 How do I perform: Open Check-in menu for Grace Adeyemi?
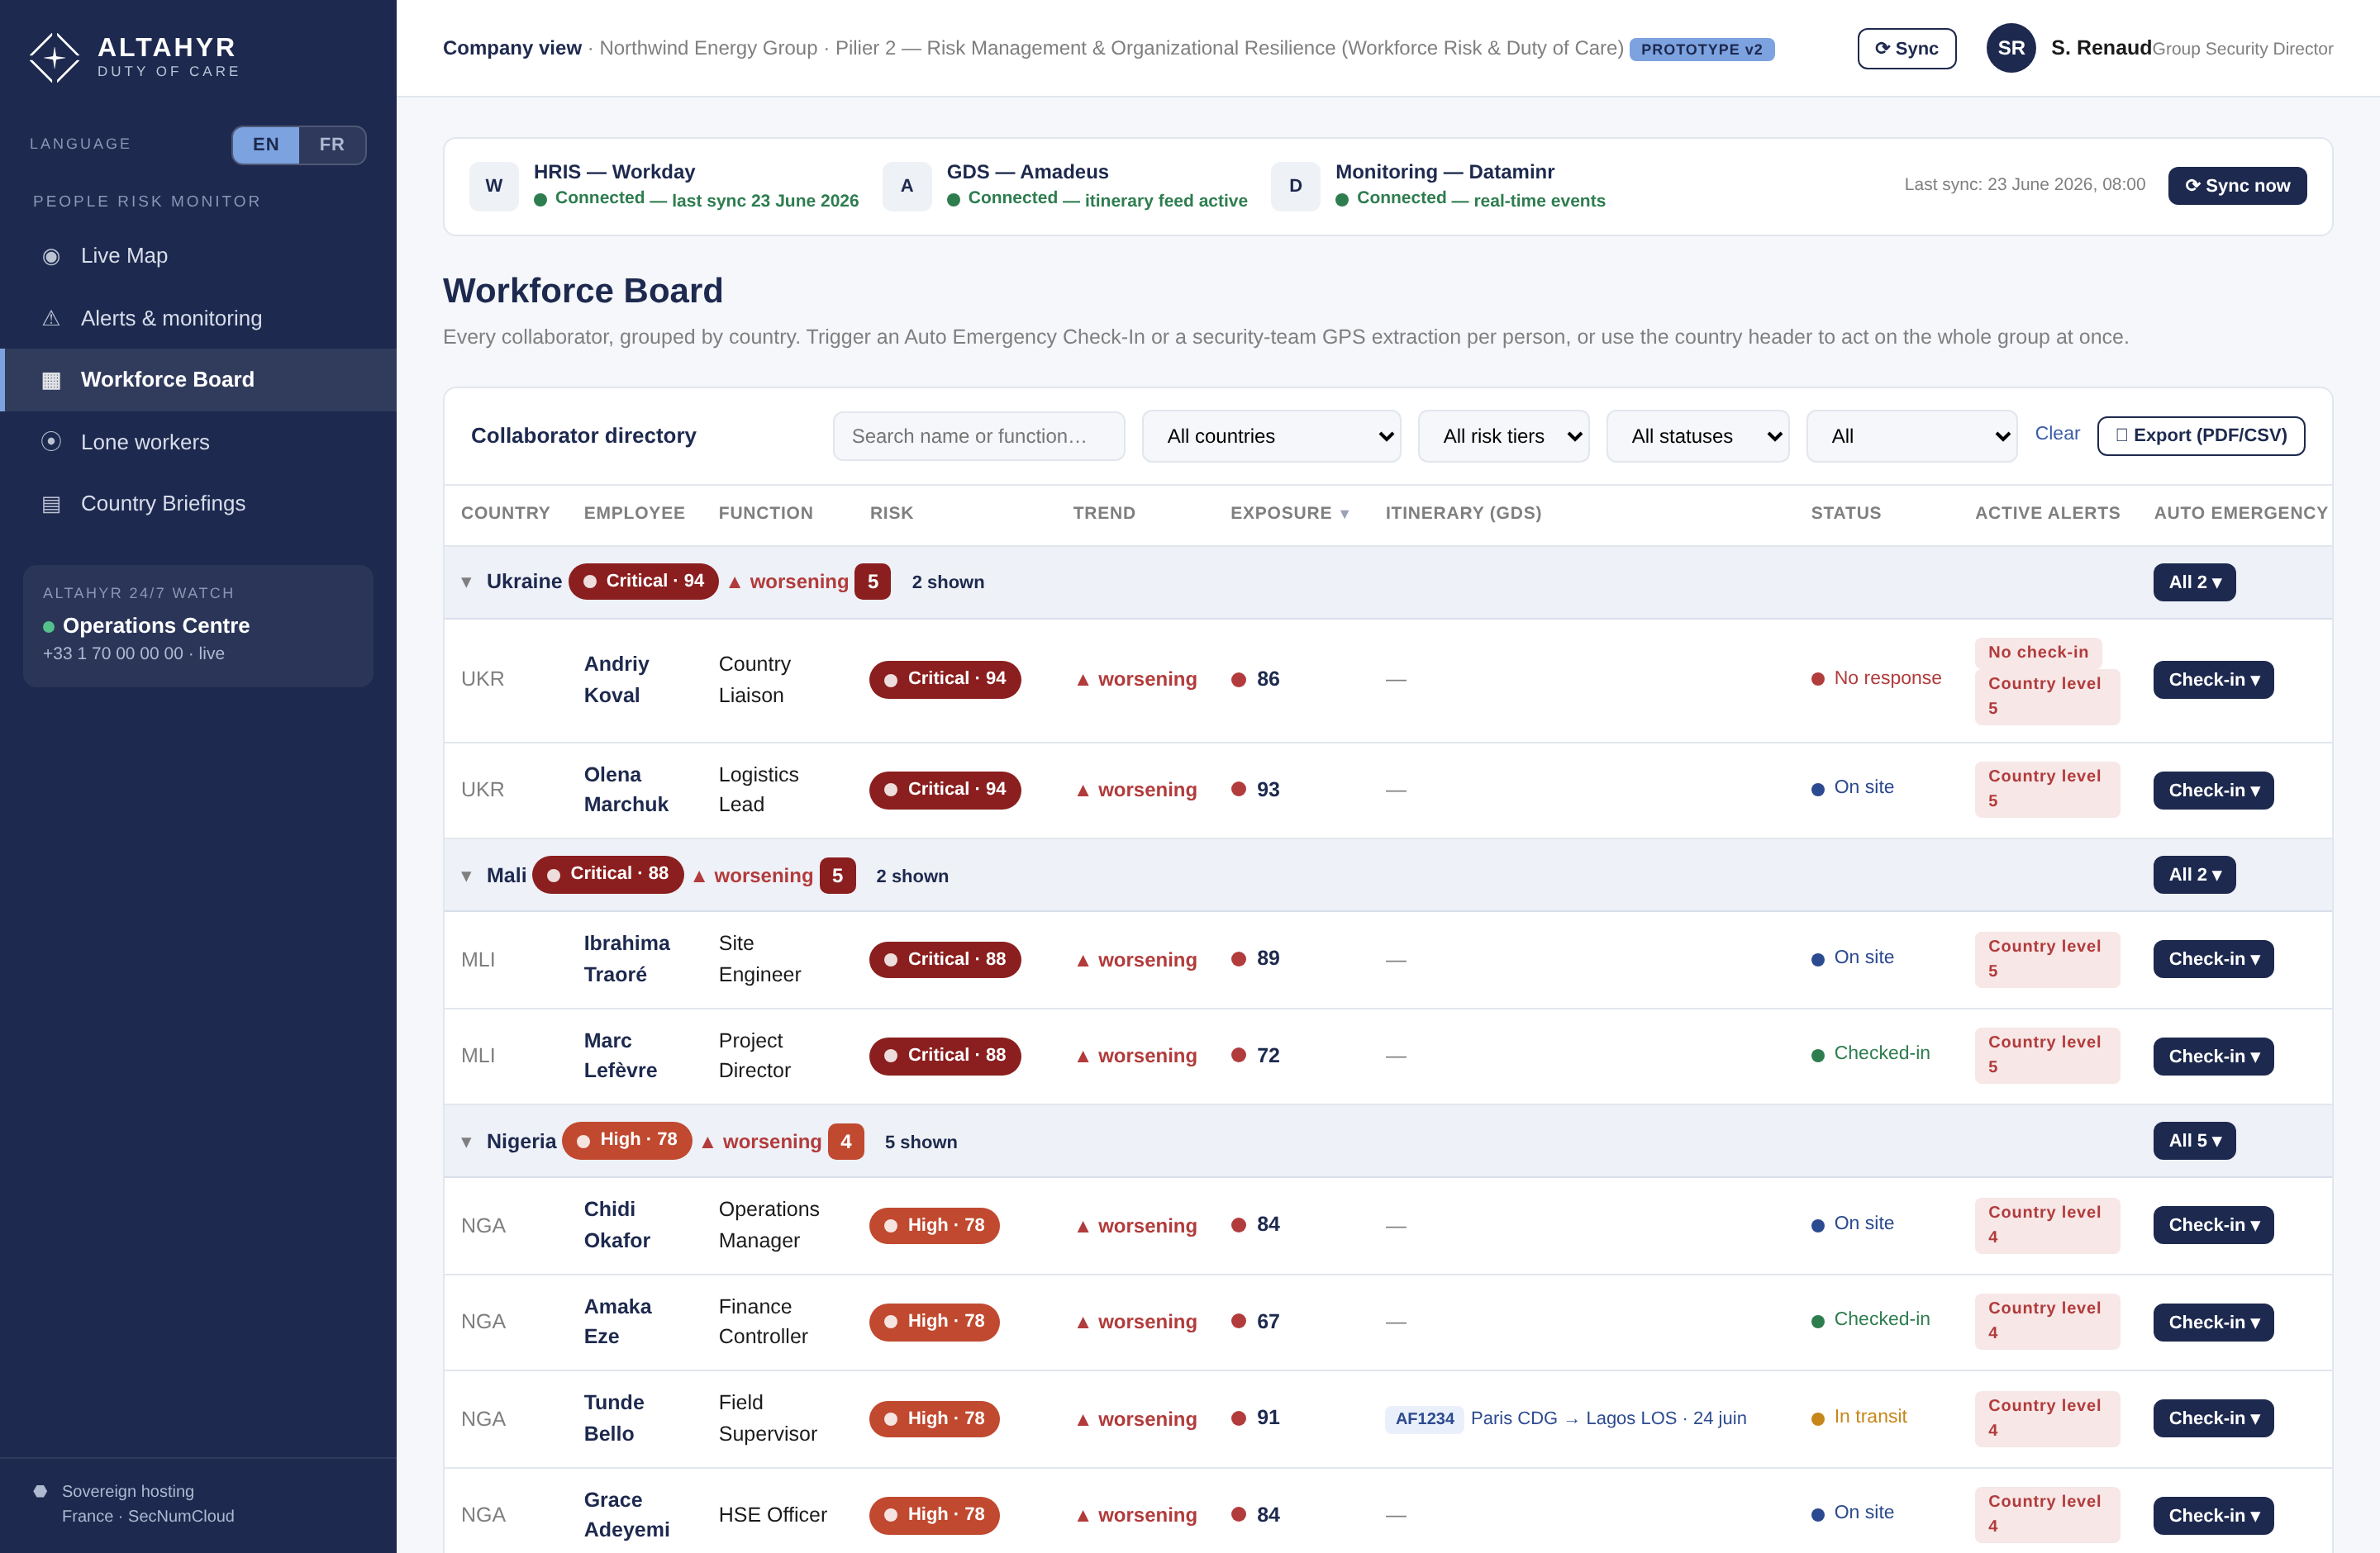2213,1515
